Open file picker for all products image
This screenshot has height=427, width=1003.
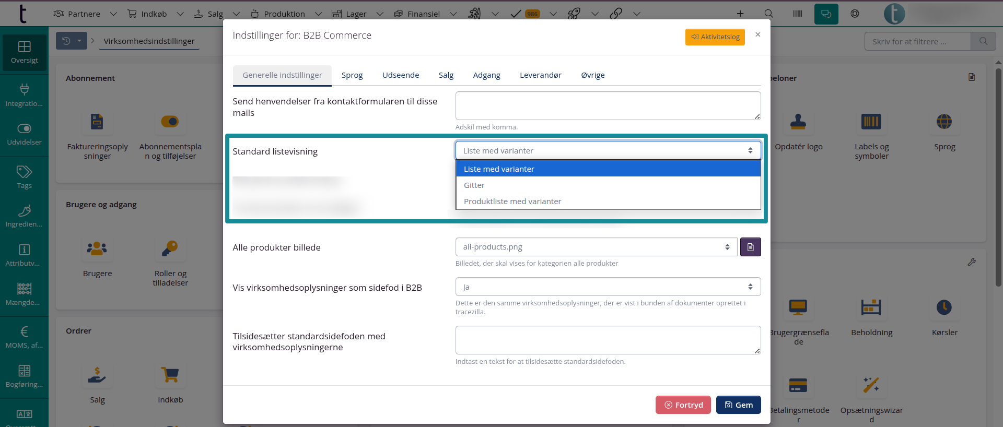750,247
